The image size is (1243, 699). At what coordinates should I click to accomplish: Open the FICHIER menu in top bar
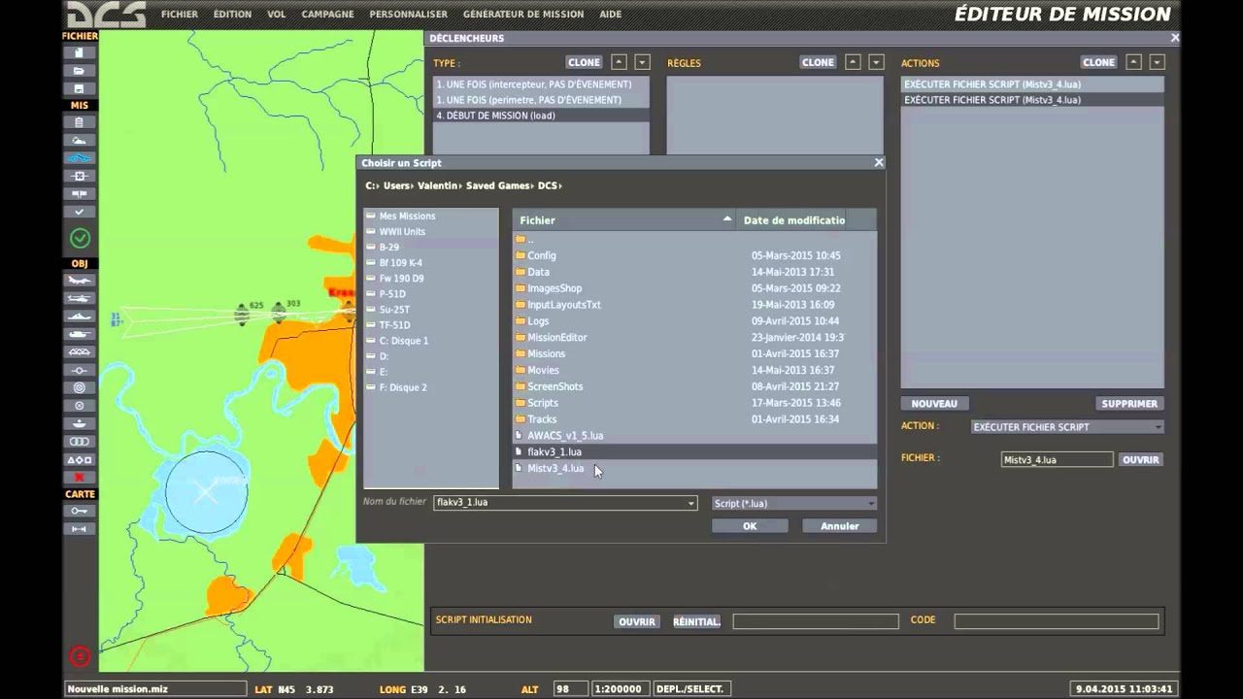click(x=180, y=15)
